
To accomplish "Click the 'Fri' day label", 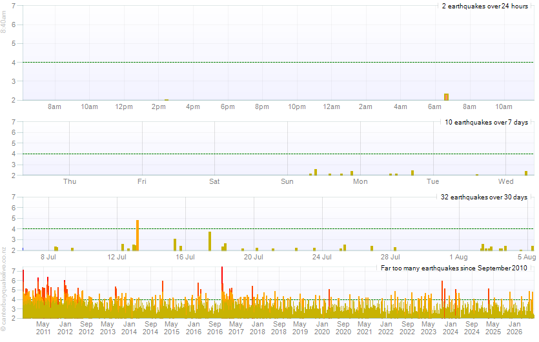I will tap(142, 181).
